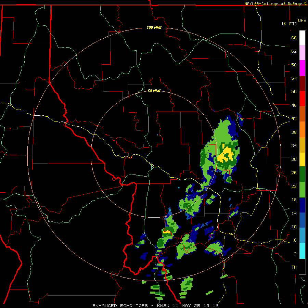
Task: Click the 2 legend value label
Action: (x=295, y=254)
